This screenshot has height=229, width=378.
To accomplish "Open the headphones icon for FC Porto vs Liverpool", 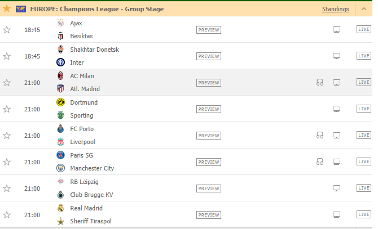I will point(320,135).
